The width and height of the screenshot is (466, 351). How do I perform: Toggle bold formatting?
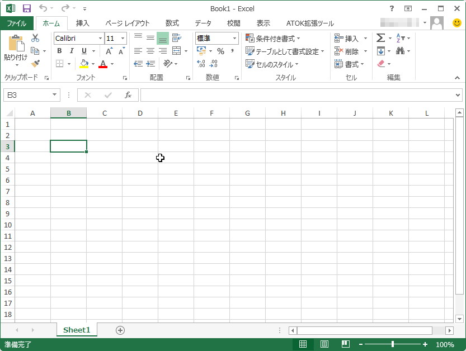point(59,51)
